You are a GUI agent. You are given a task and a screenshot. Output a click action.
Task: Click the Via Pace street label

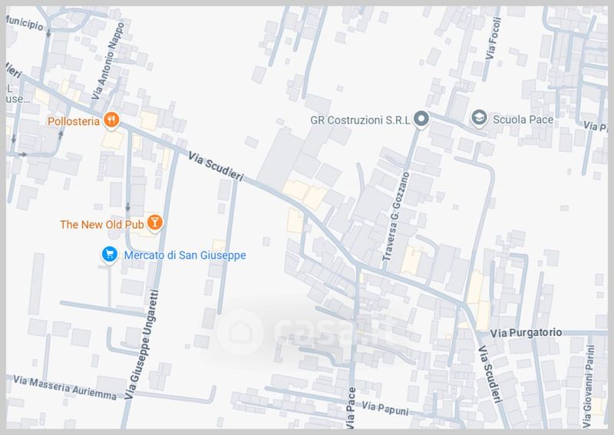click(351, 407)
